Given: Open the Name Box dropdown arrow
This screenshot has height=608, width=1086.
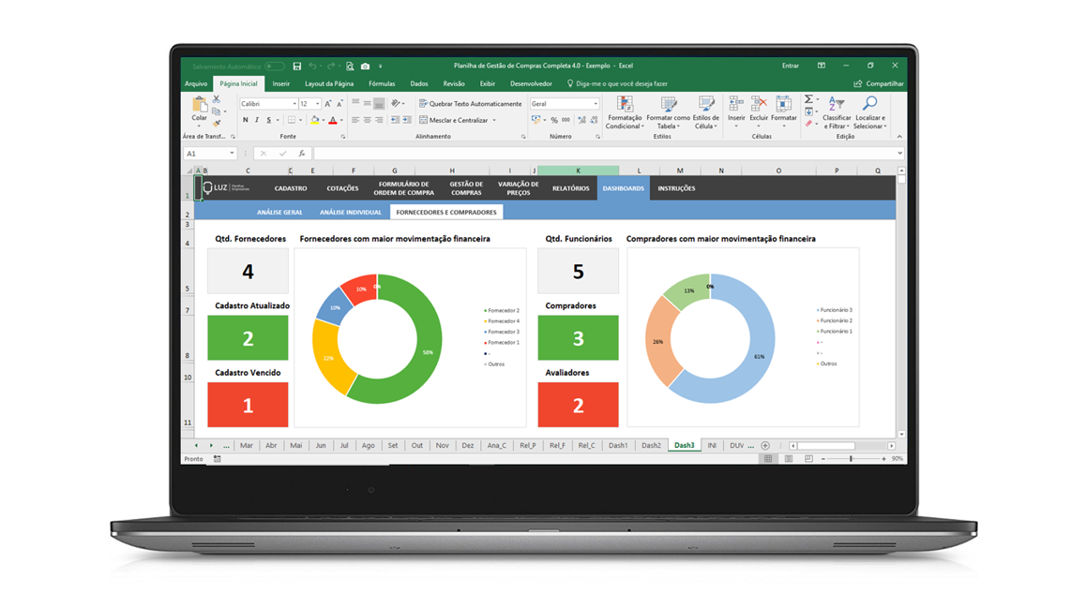Looking at the screenshot, I should point(232,154).
